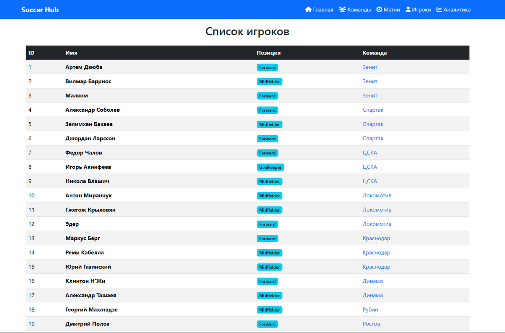Click the player name Клинтон Н'Жи

(85, 281)
